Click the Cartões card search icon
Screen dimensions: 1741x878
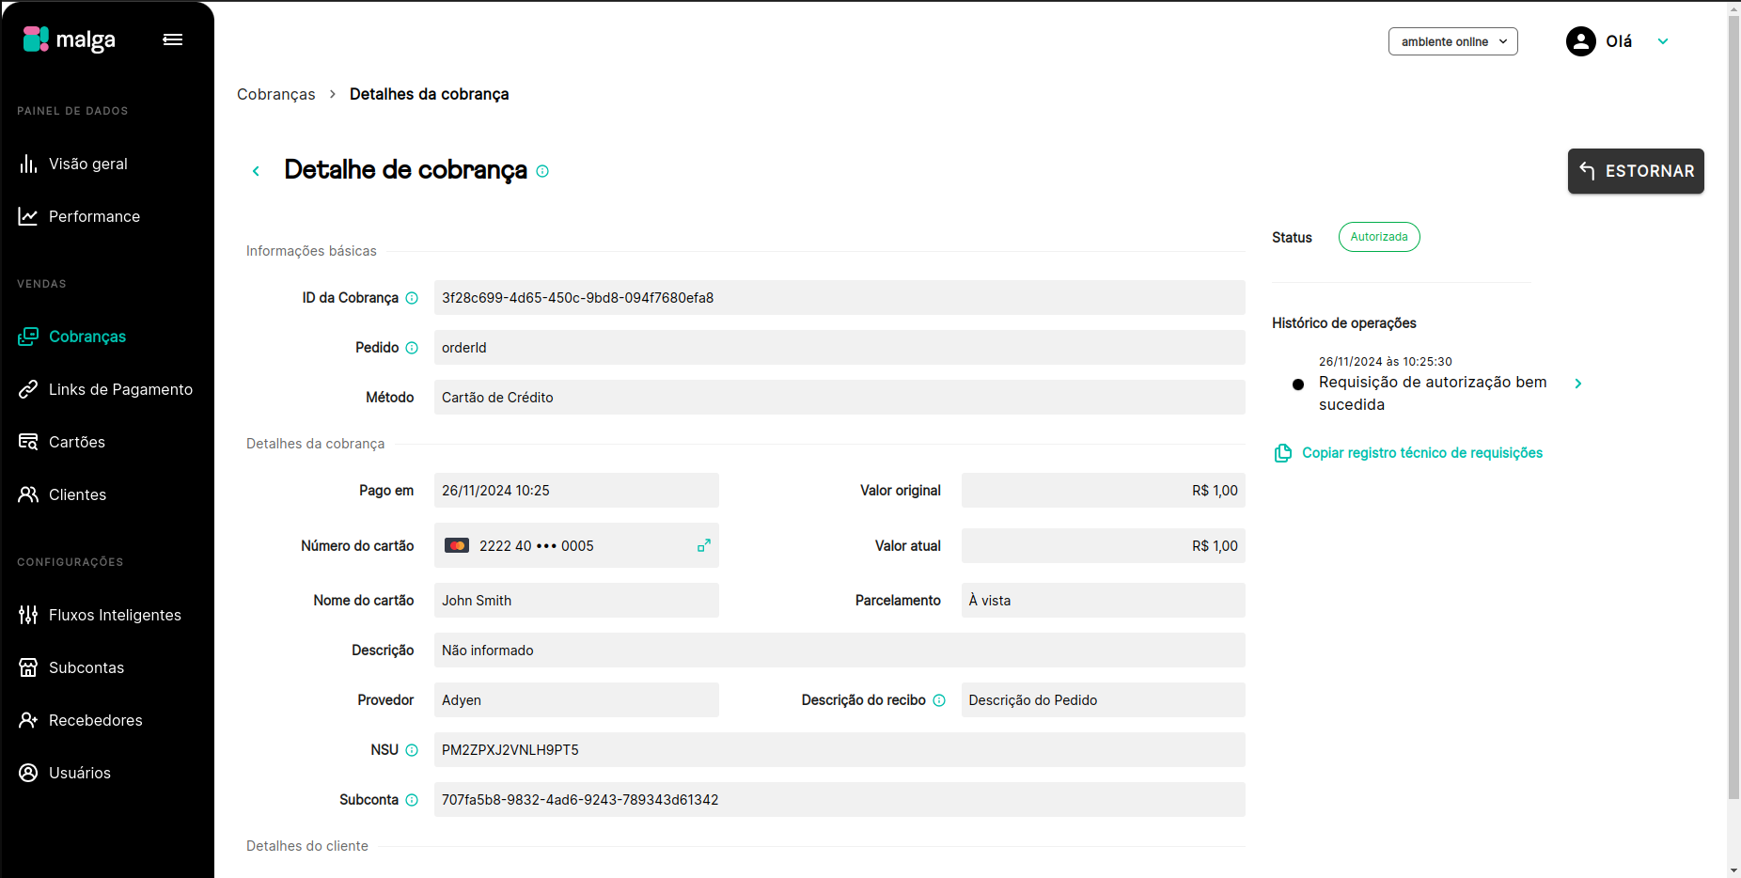(x=28, y=442)
